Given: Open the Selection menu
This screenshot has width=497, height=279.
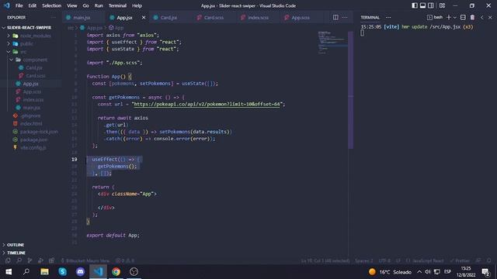Looking at the screenshot, I should click(x=52, y=5).
